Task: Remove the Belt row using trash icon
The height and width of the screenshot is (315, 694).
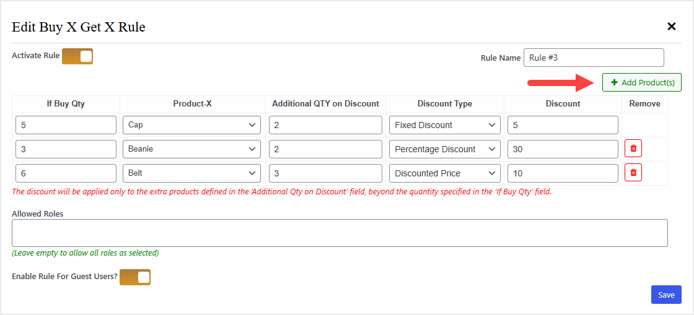Action: click(633, 173)
